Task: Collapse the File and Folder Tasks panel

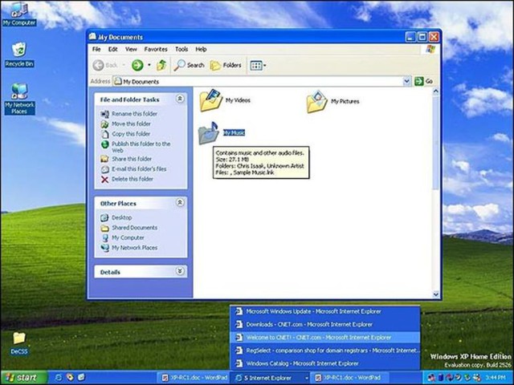Action: coord(180,99)
